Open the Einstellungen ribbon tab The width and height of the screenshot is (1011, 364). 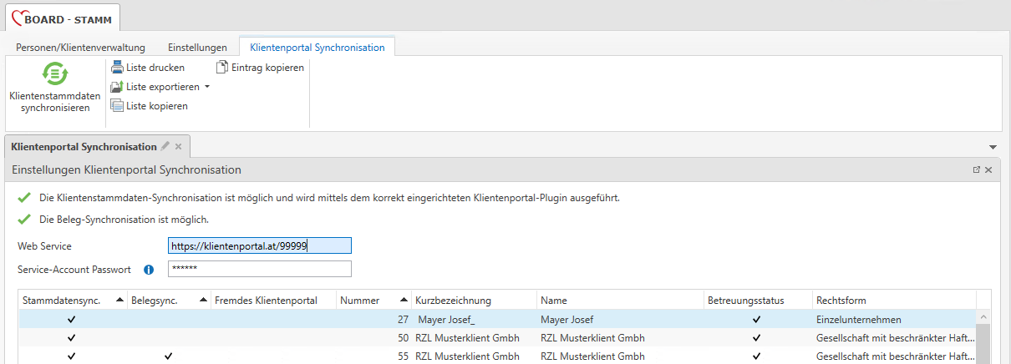pyautogui.click(x=197, y=48)
